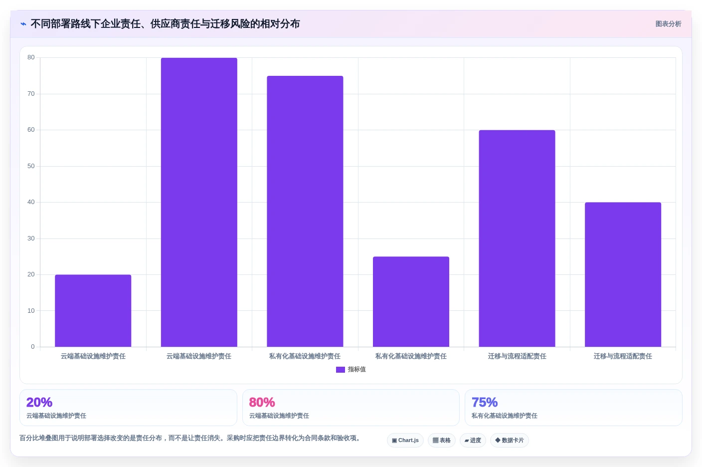Click the y-axis tick label 30
The image size is (702, 467).
pyautogui.click(x=31, y=238)
